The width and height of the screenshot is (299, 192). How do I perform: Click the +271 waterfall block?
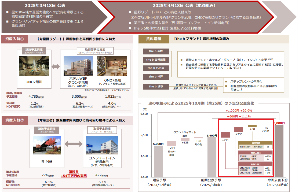click(225, 135)
